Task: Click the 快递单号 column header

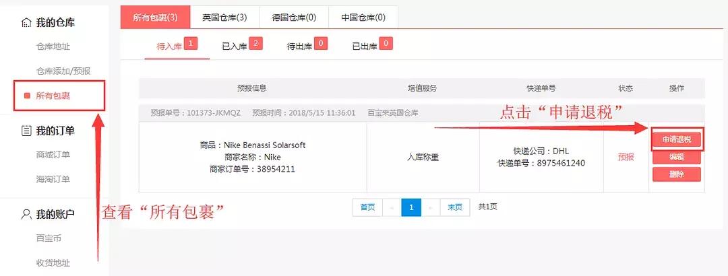Action: pyautogui.click(x=541, y=88)
